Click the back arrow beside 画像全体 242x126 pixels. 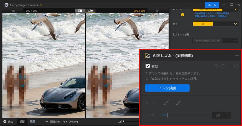tap(47, 122)
